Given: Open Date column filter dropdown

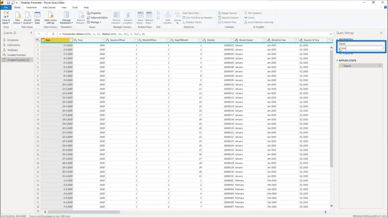Looking at the screenshot, I should coord(71,40).
